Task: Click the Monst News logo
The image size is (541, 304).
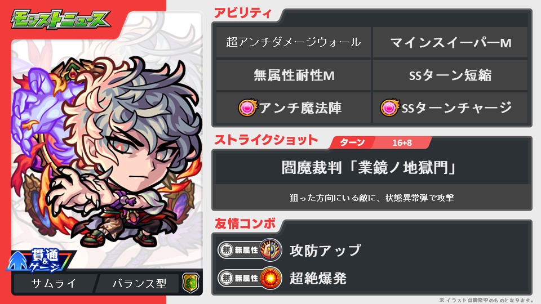Action: click(x=60, y=19)
